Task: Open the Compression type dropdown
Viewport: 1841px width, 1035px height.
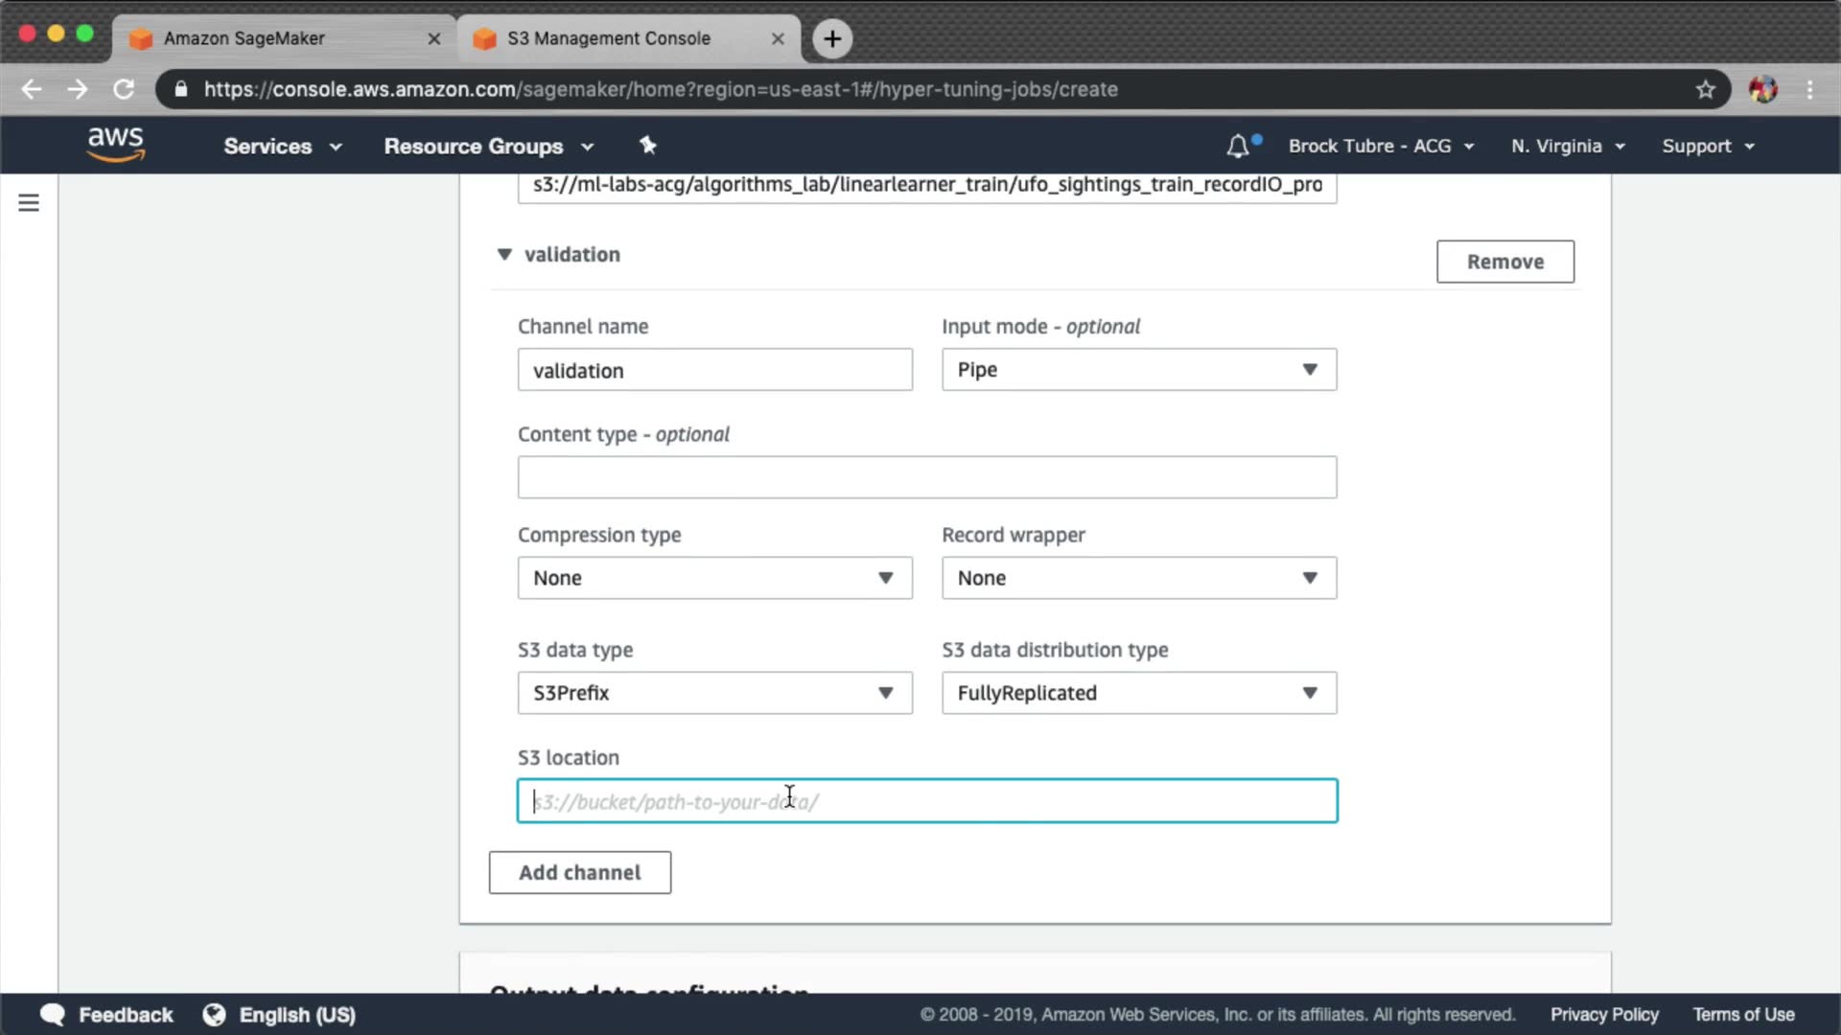Action: (x=714, y=578)
